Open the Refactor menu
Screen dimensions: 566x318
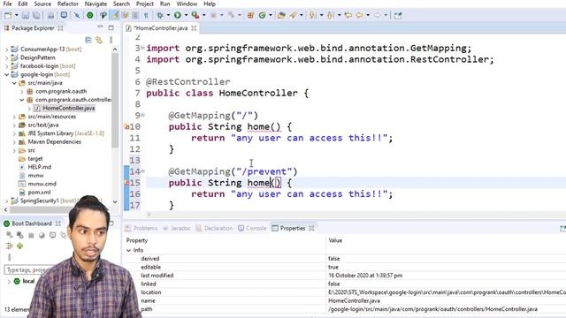pos(67,4)
